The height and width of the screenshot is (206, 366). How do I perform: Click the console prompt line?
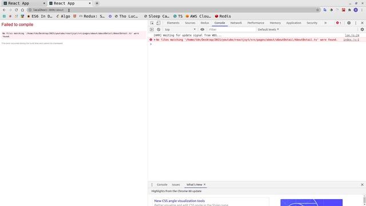click(257, 44)
